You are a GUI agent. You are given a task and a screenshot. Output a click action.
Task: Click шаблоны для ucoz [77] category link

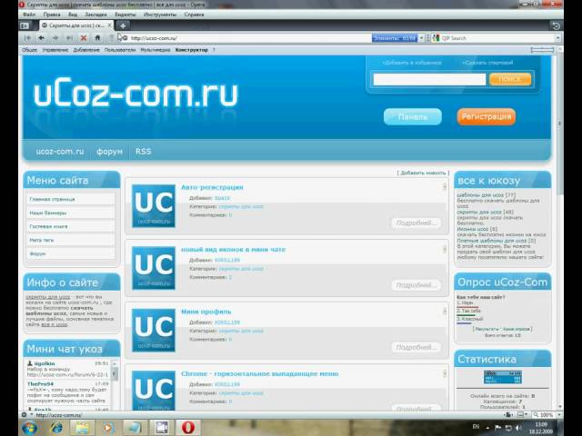[487, 194]
